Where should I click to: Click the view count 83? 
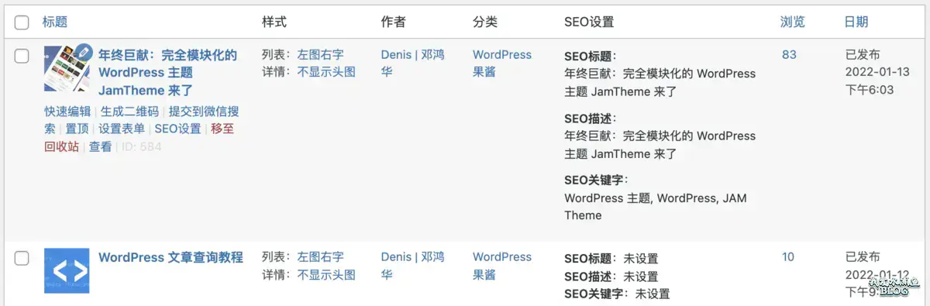pos(789,55)
